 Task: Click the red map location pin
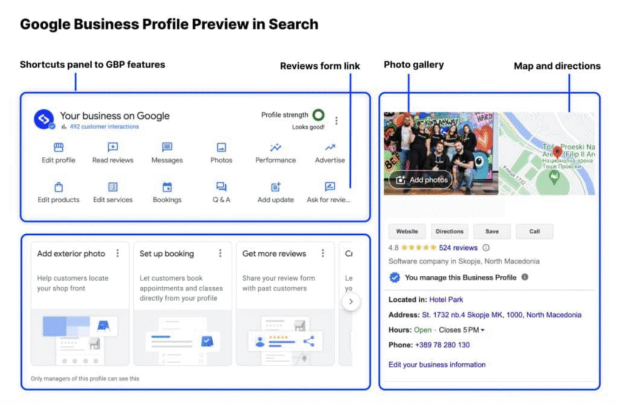point(557,152)
